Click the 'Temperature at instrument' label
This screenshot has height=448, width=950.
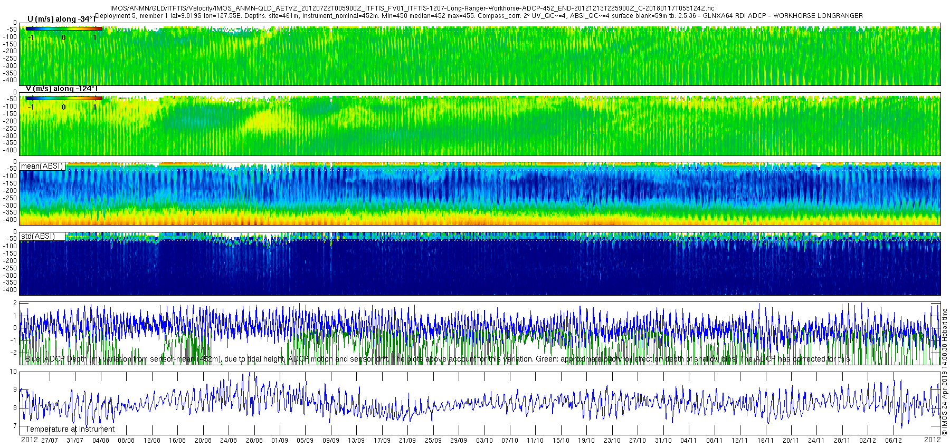(x=70, y=429)
